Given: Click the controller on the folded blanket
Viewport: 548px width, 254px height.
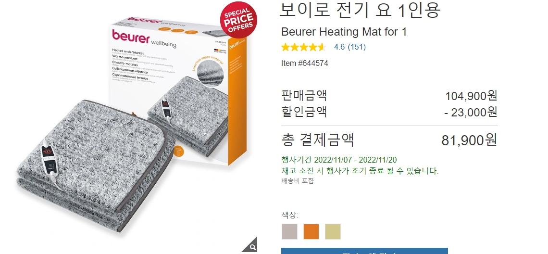Looking at the screenshot, I should (x=50, y=160).
